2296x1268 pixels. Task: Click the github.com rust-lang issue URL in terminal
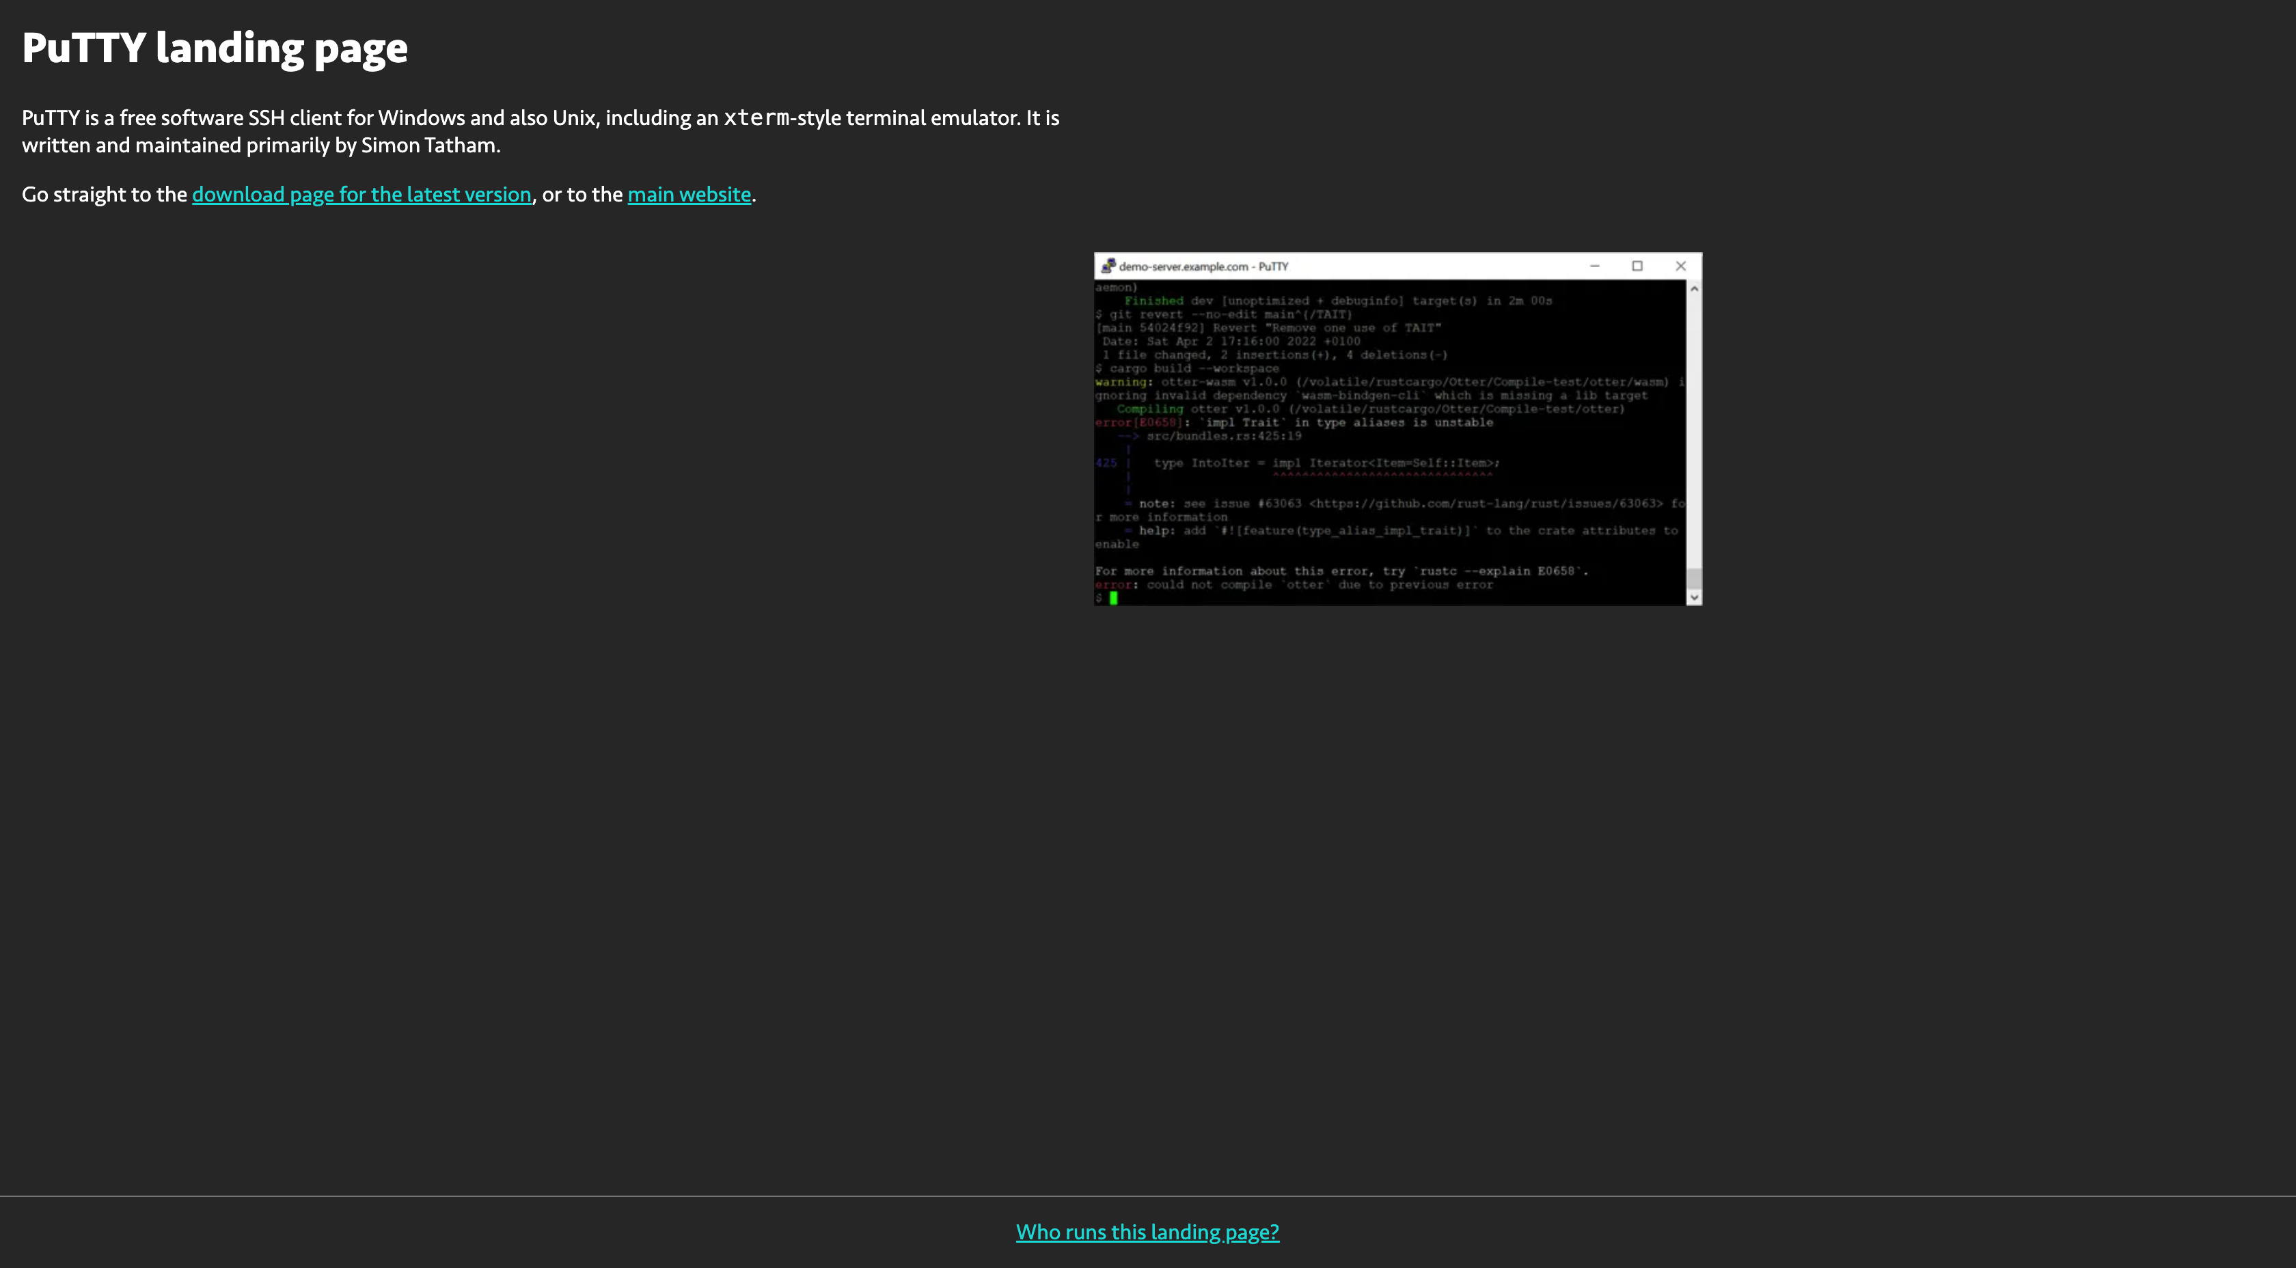click(x=1486, y=504)
